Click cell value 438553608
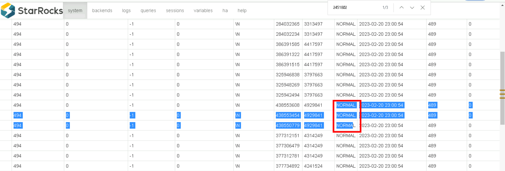 pyautogui.click(x=288, y=105)
